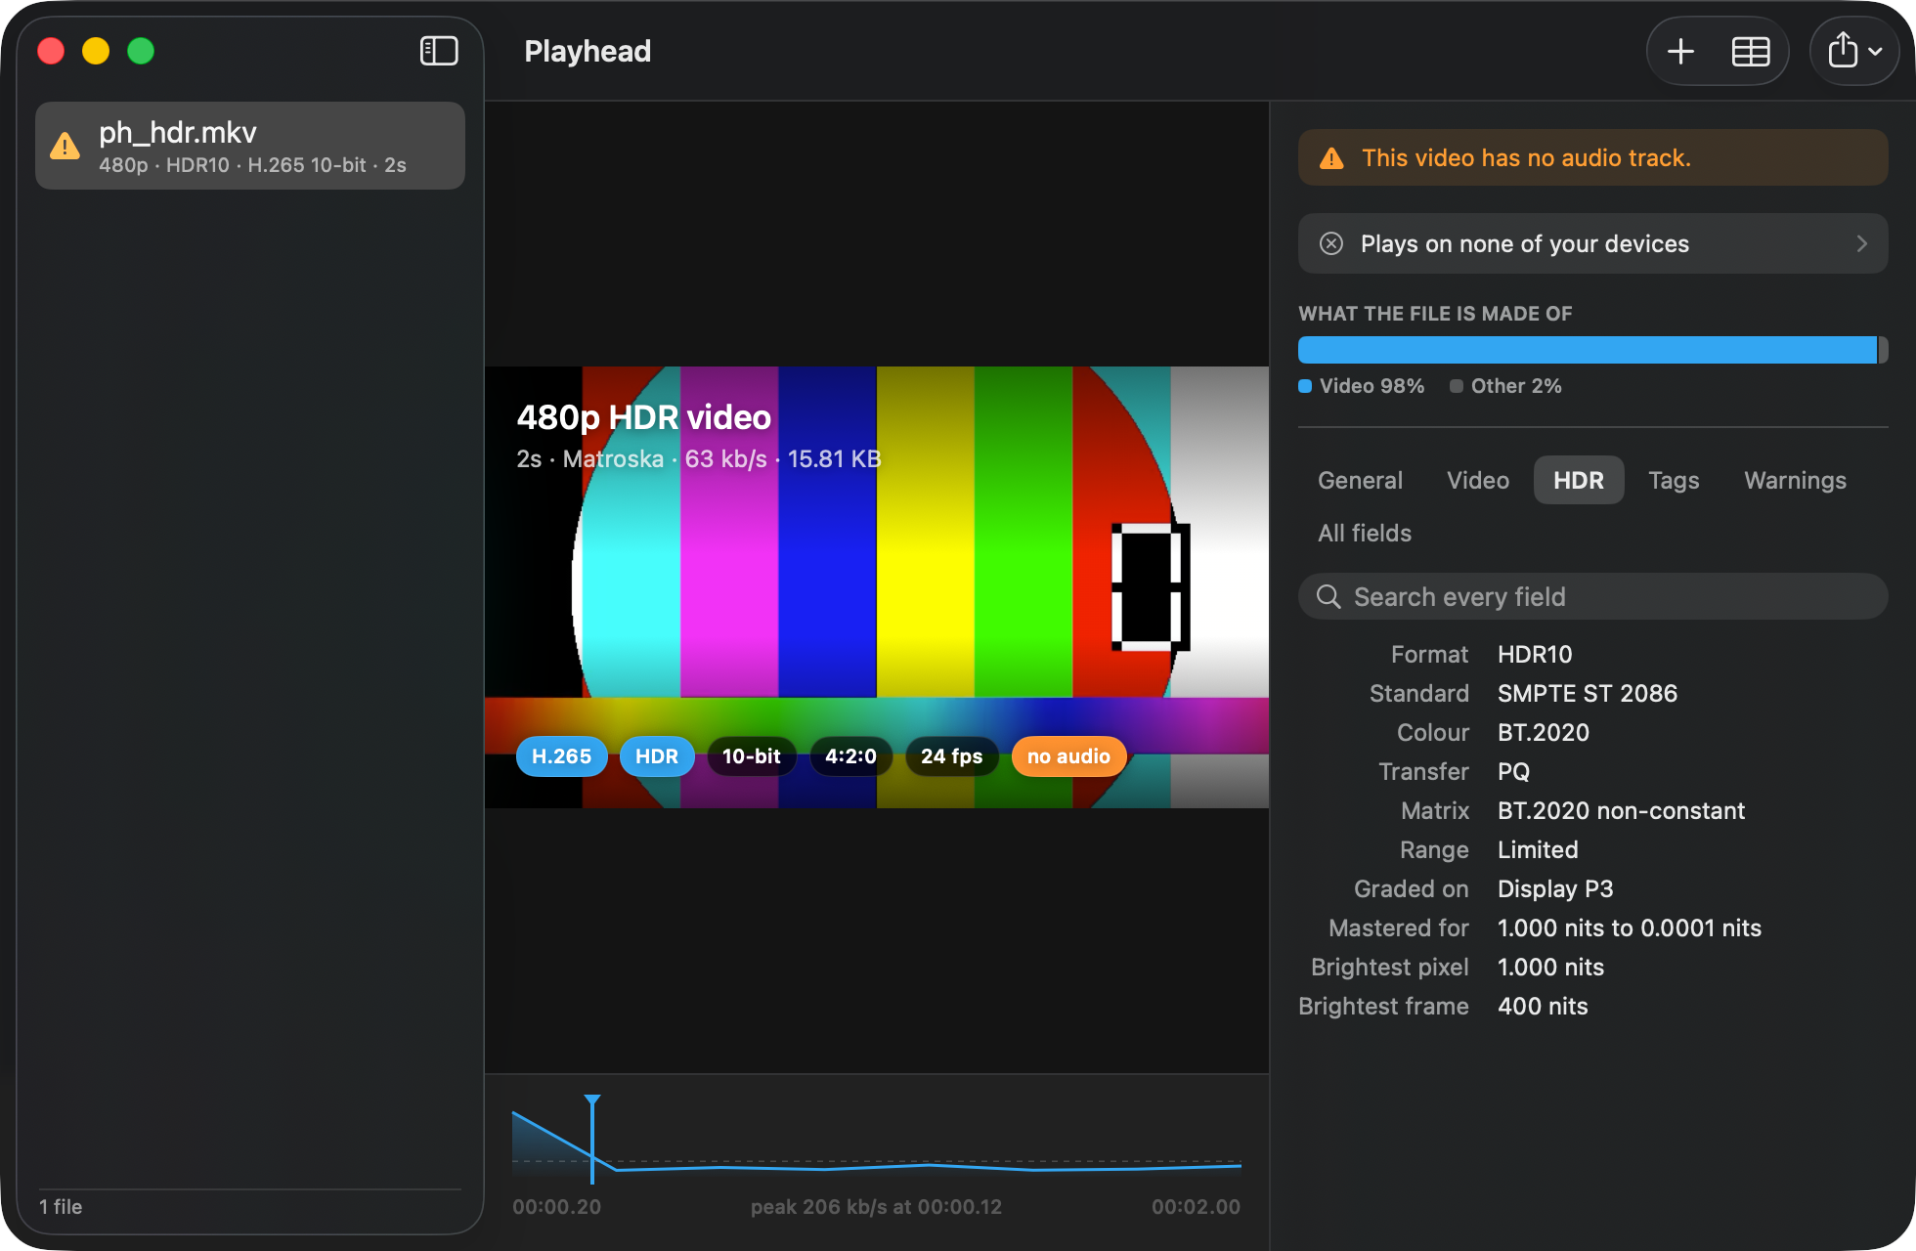This screenshot has width=1916, height=1251.
Task: Click the 'PQ' Transfer value
Action: tap(1513, 771)
